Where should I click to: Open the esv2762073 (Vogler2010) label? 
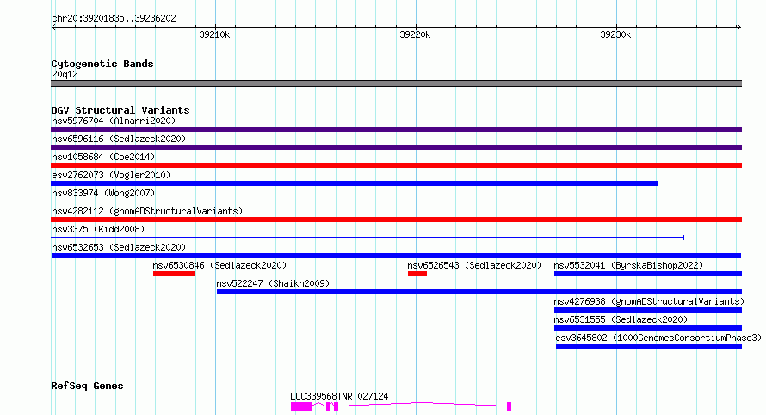(x=111, y=175)
